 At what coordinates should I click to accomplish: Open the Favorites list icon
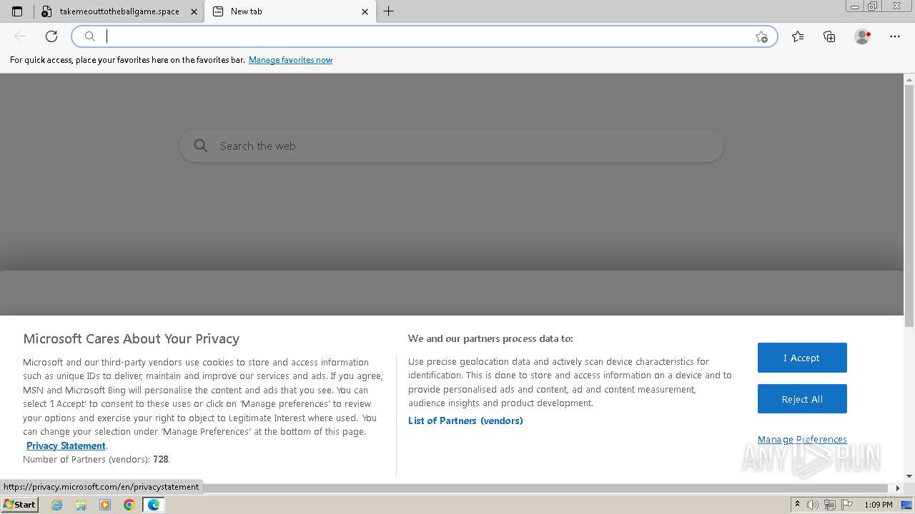click(798, 36)
